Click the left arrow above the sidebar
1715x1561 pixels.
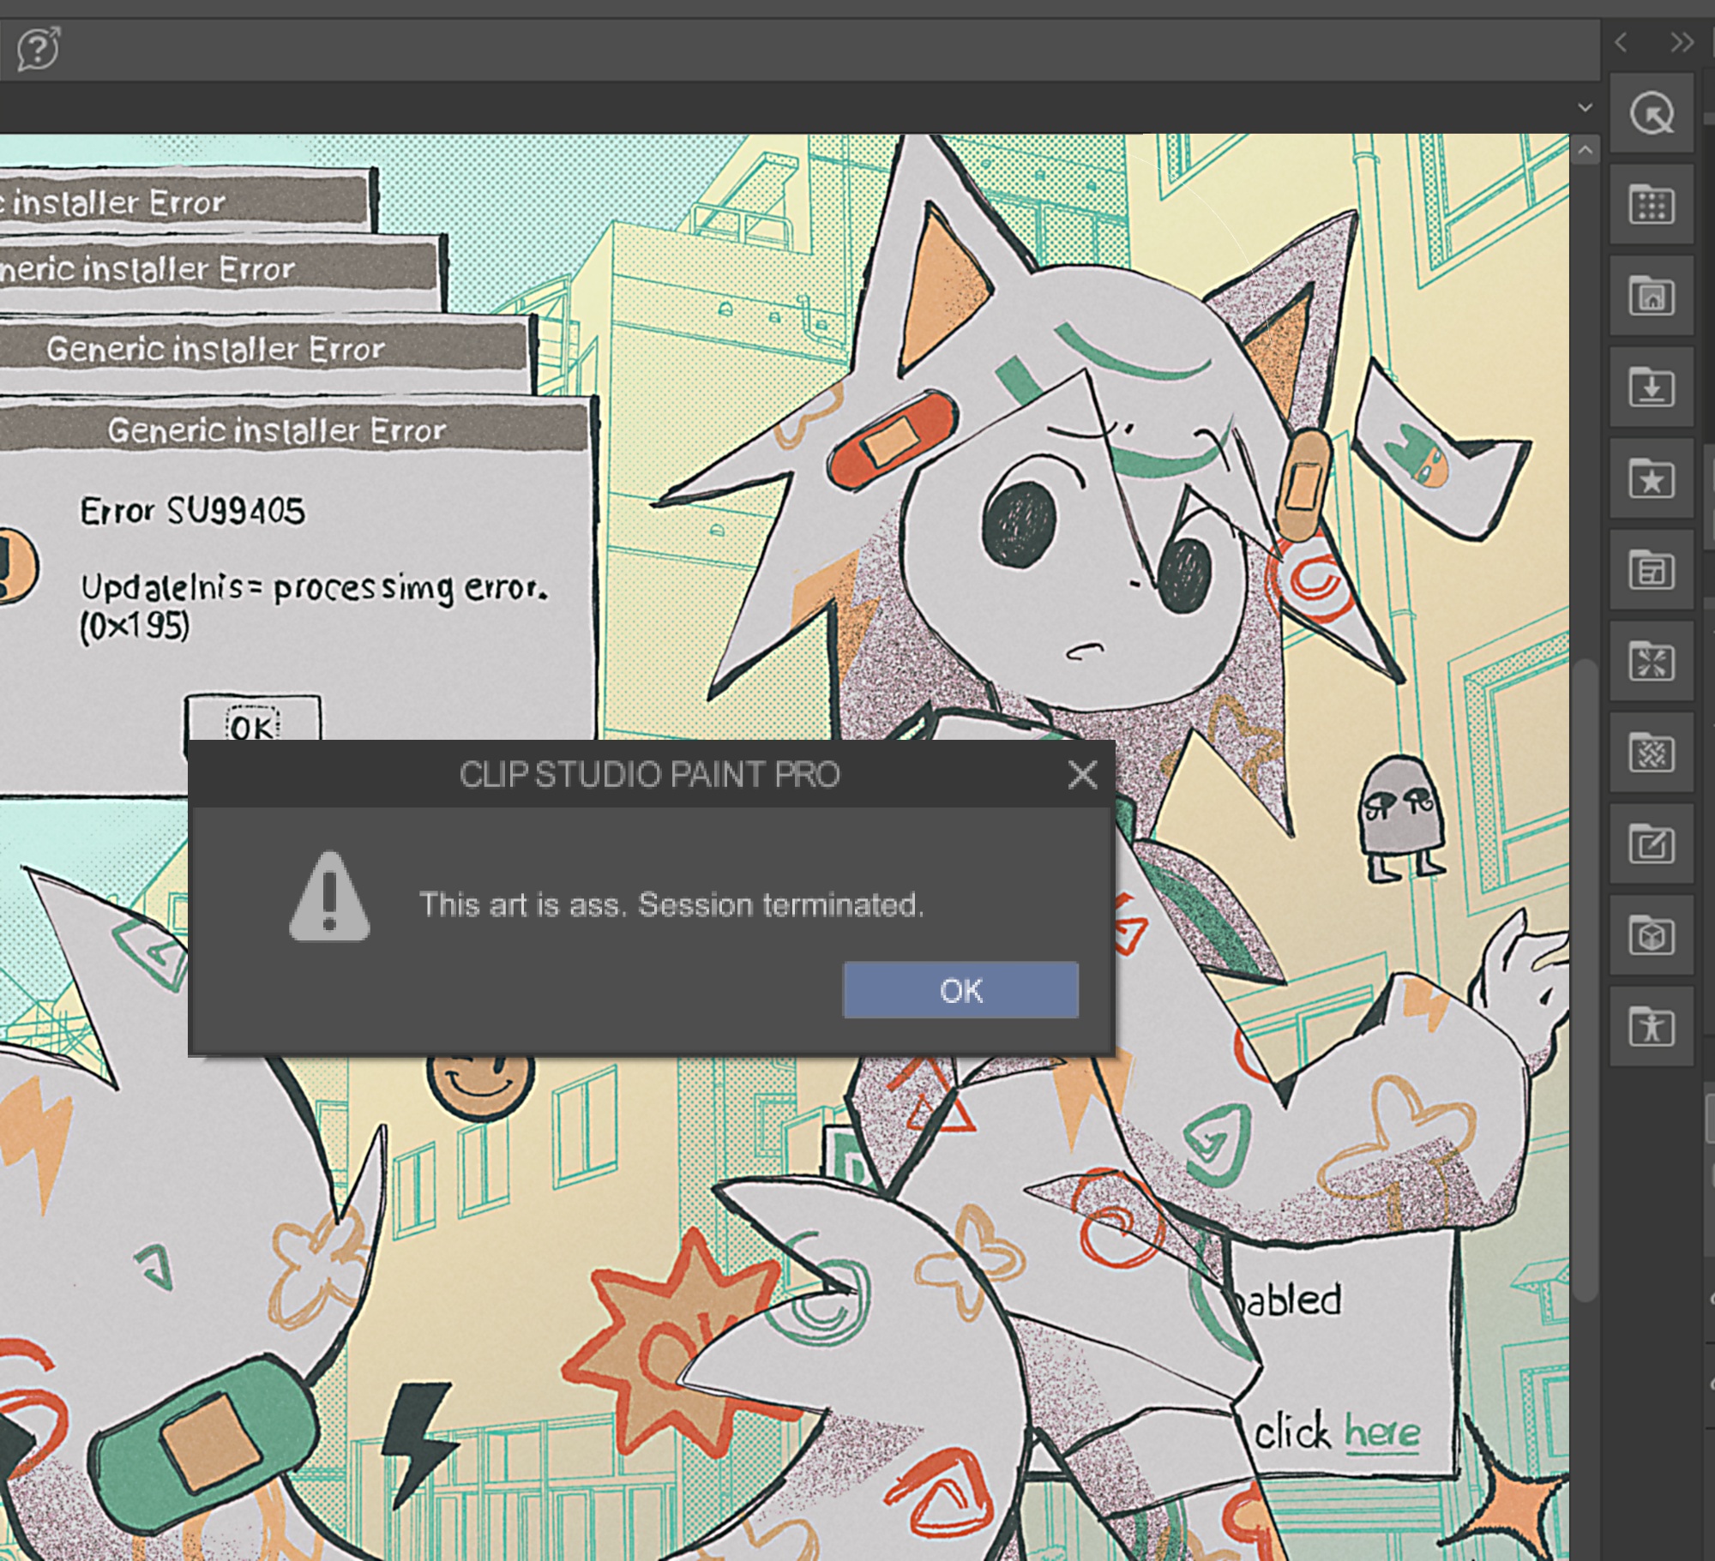click(x=1620, y=42)
